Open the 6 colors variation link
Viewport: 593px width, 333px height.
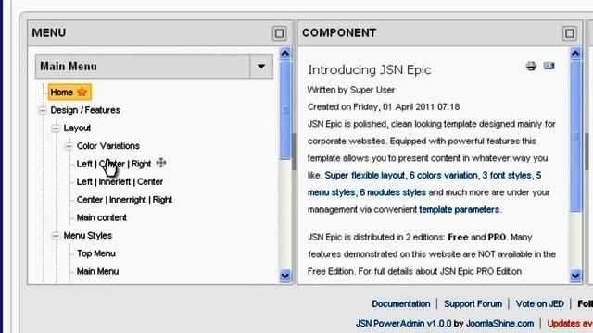pyautogui.click(x=443, y=175)
